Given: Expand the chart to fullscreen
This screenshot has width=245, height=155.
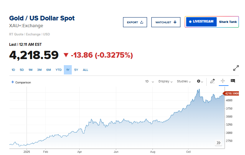Looking at the screenshot, I should [x=236, y=68].
